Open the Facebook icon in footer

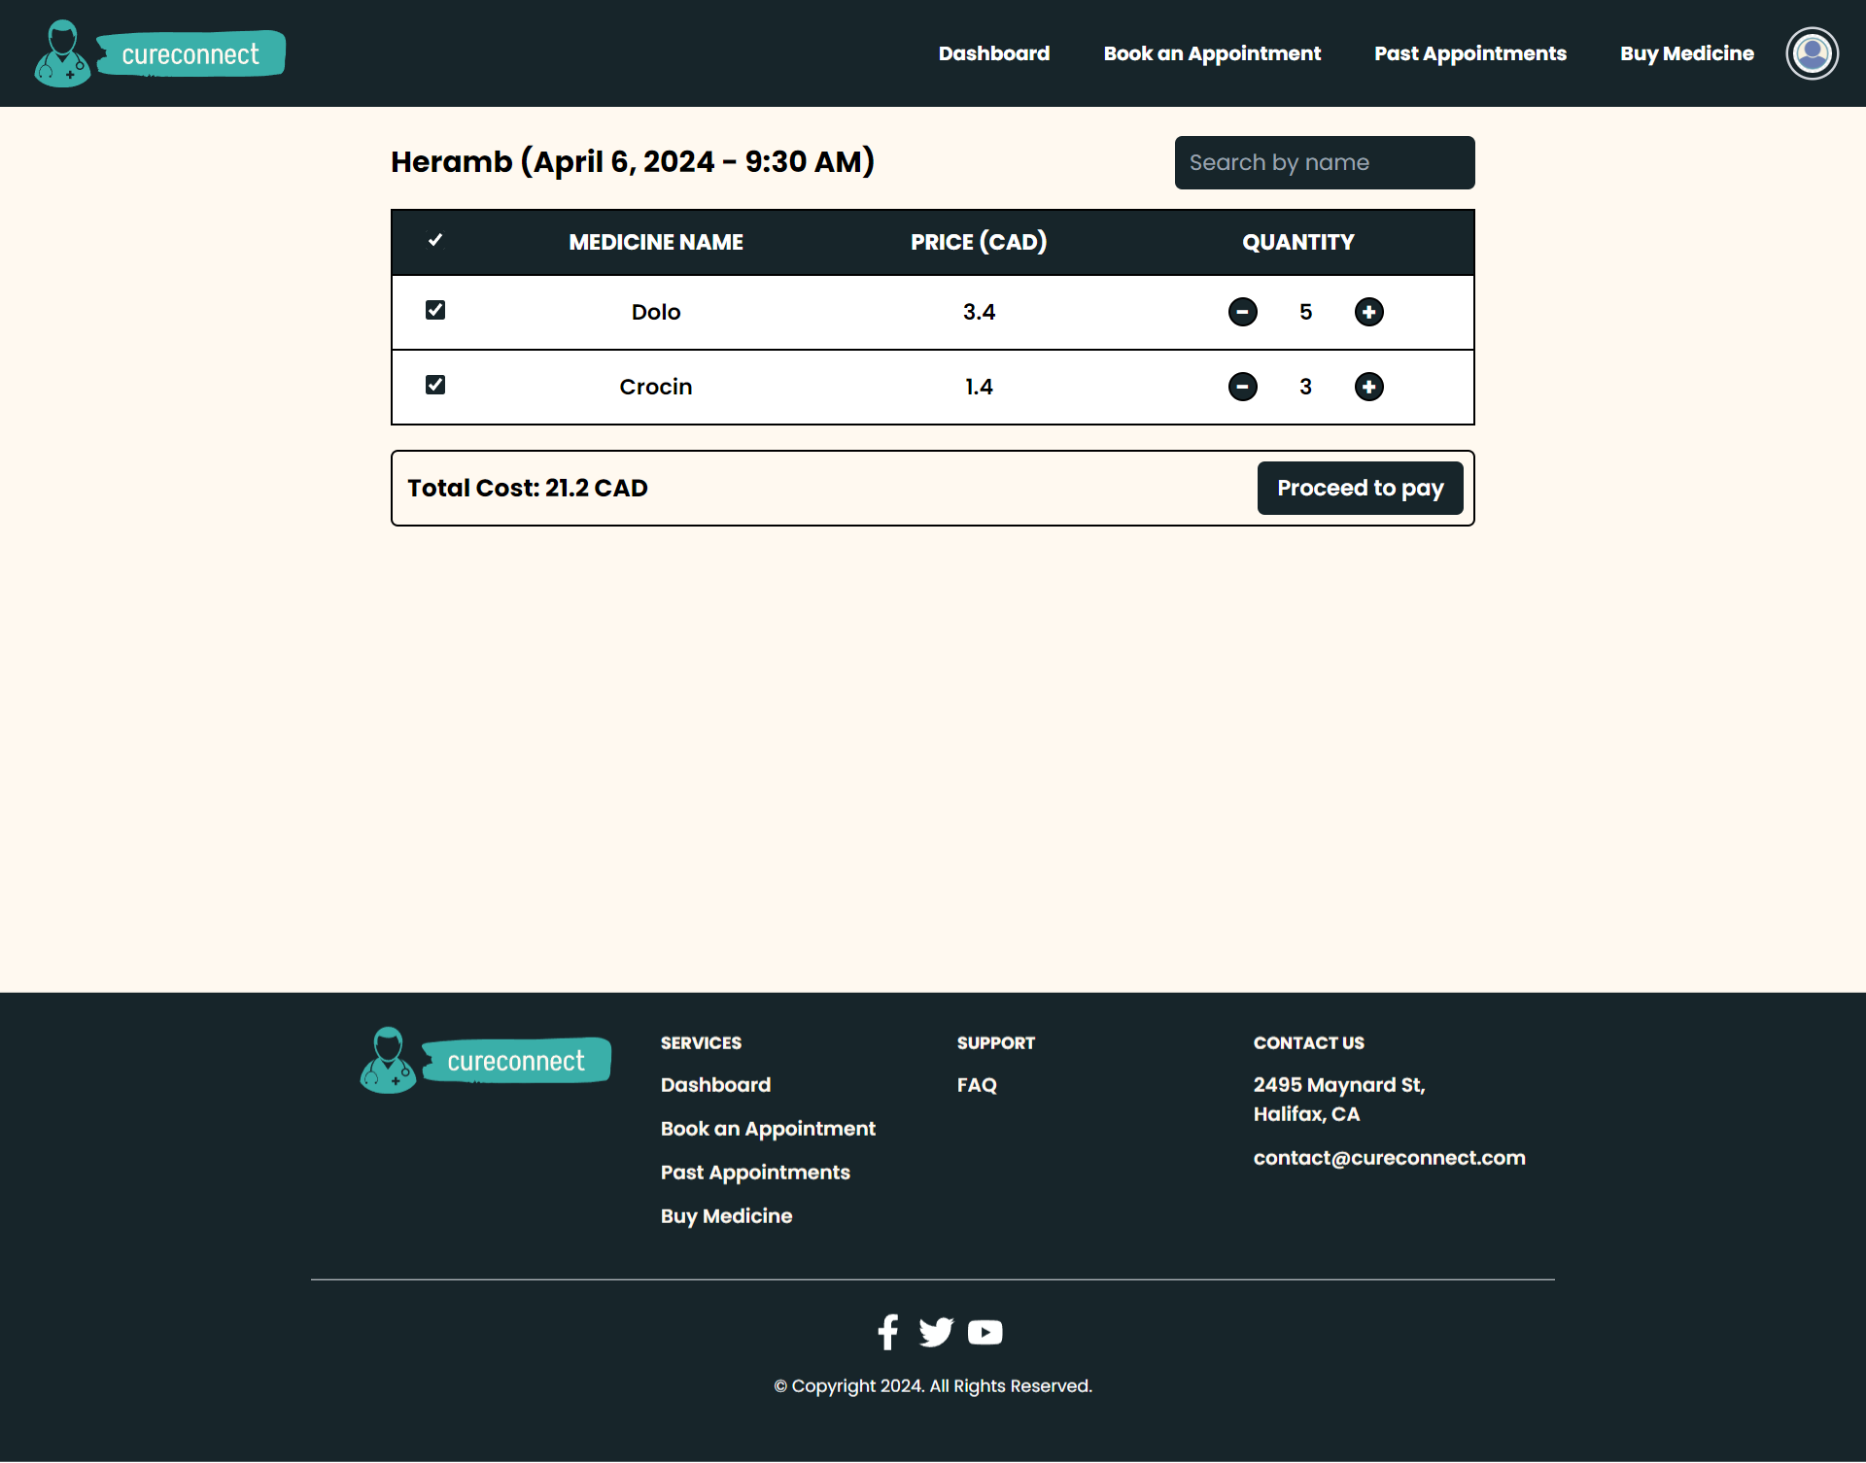click(x=887, y=1332)
